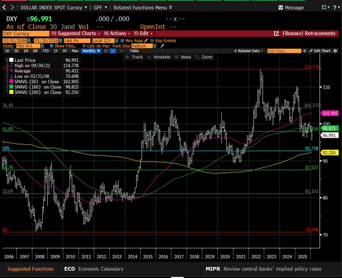Expand the Related Functions Menu

coord(143,8)
